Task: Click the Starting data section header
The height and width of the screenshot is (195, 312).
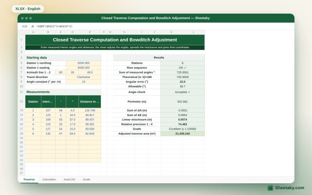Action: click(63, 58)
